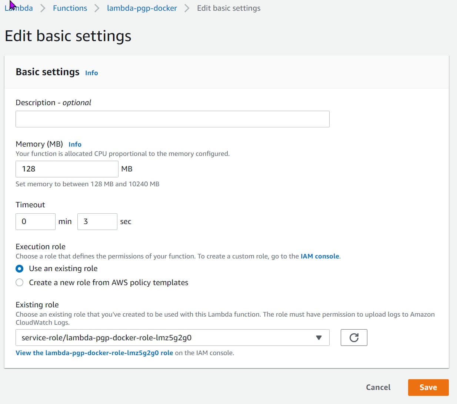Open Memory (MB) Info link
The image size is (457, 404).
75,144
